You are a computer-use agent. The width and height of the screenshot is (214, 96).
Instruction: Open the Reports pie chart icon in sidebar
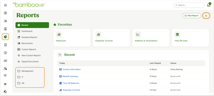(5, 37)
